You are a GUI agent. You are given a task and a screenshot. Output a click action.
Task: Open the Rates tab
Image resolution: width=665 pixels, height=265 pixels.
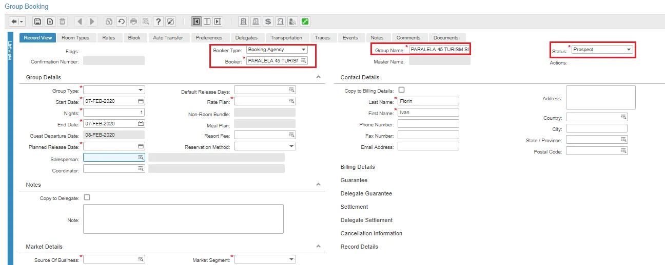(109, 38)
